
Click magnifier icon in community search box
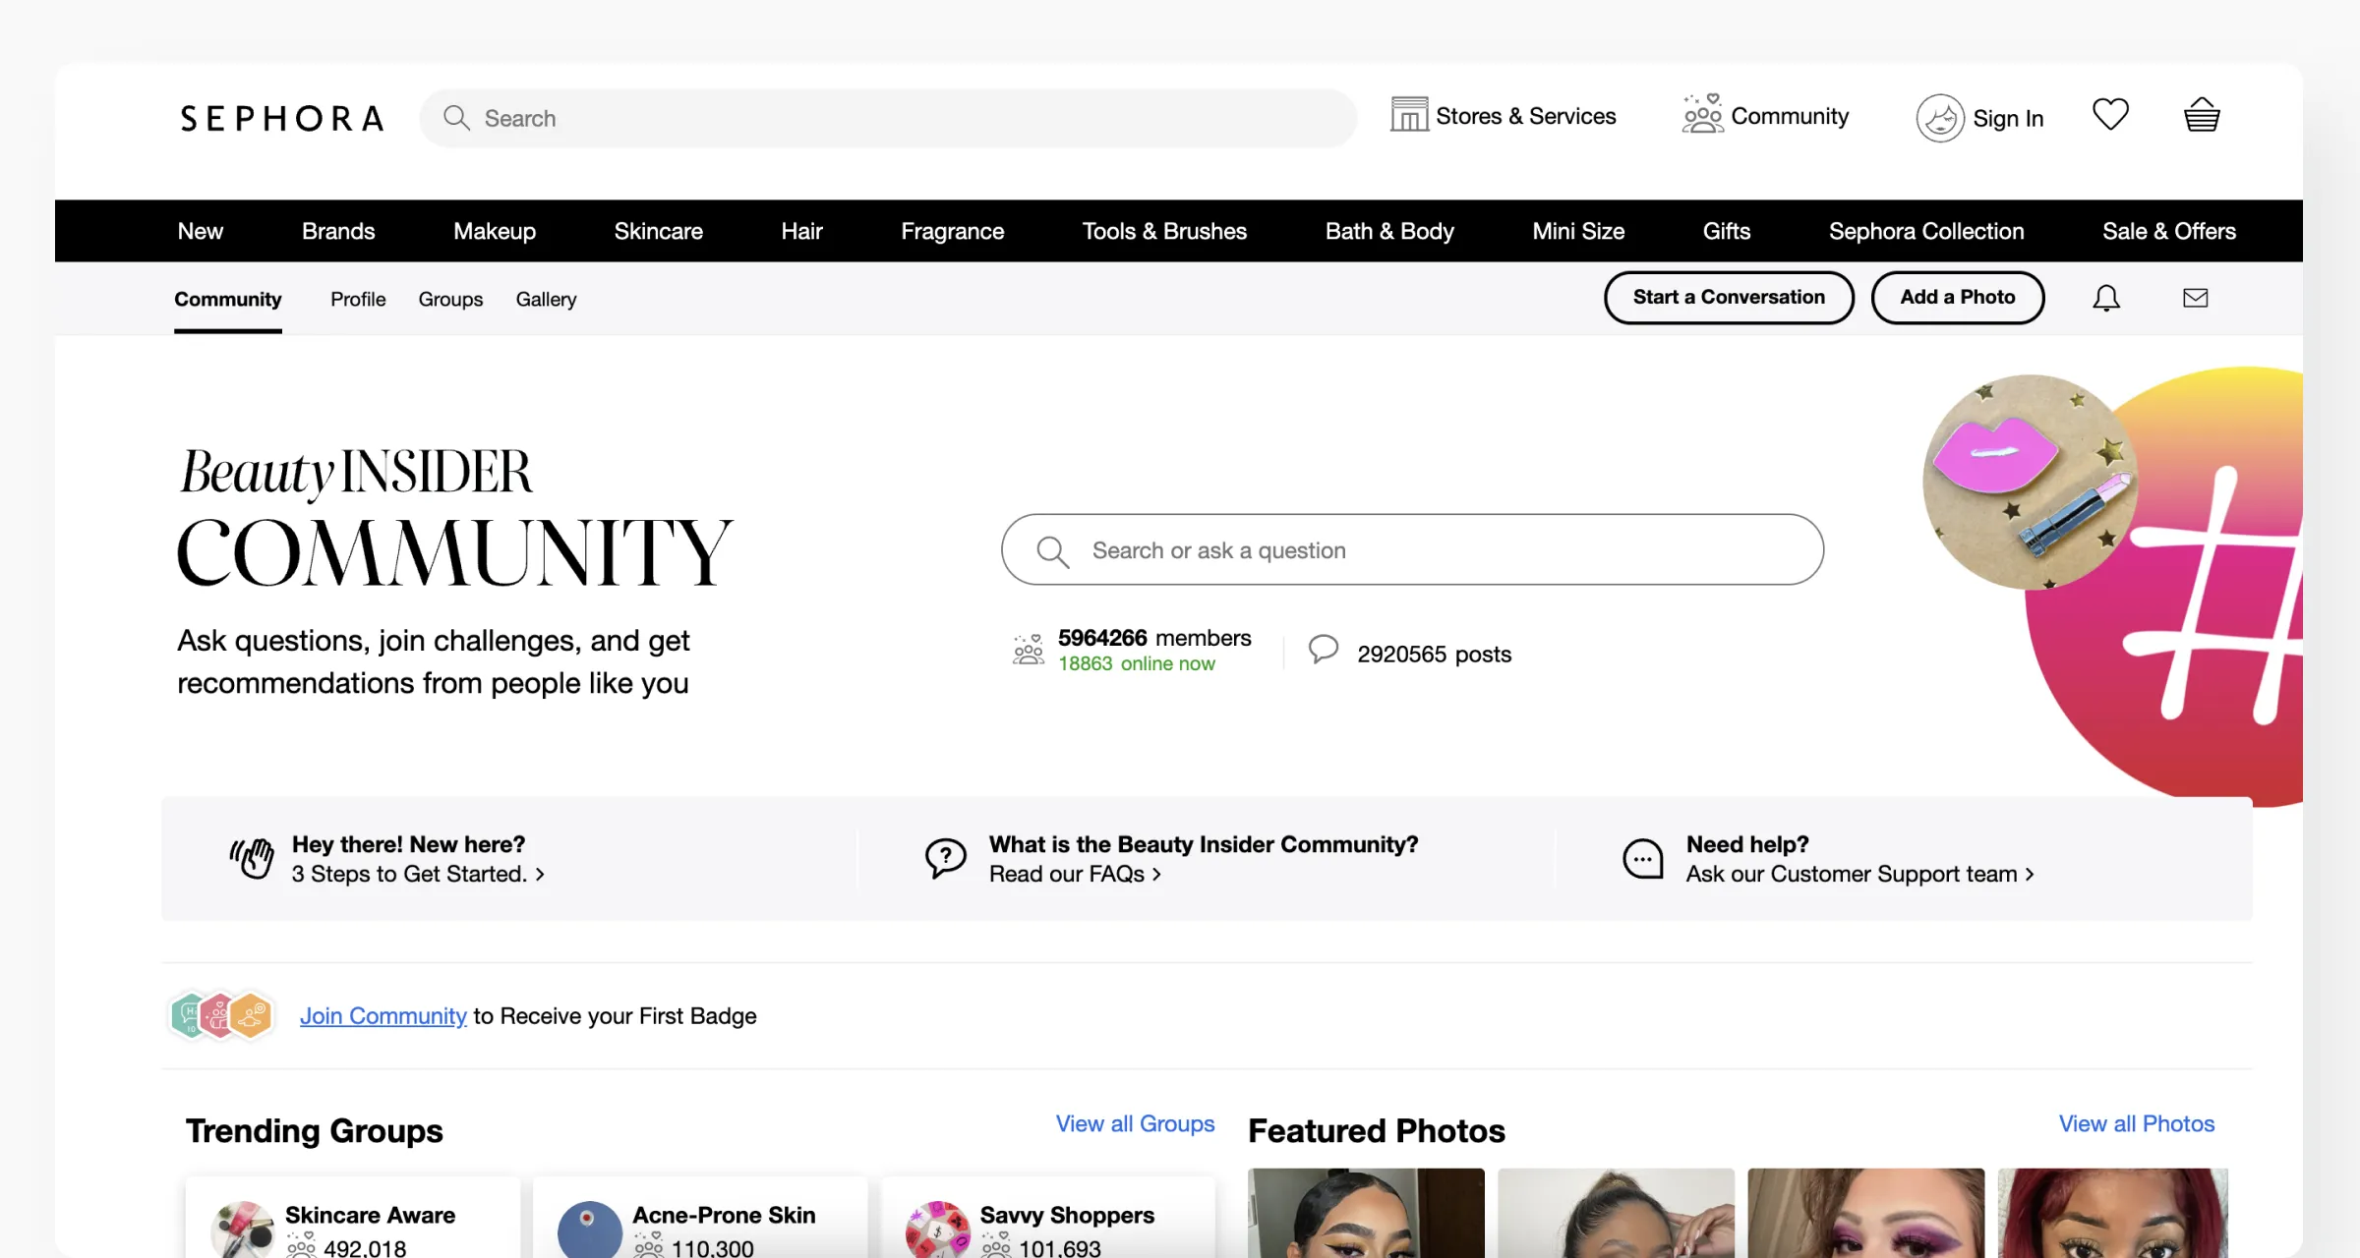pyautogui.click(x=1052, y=551)
